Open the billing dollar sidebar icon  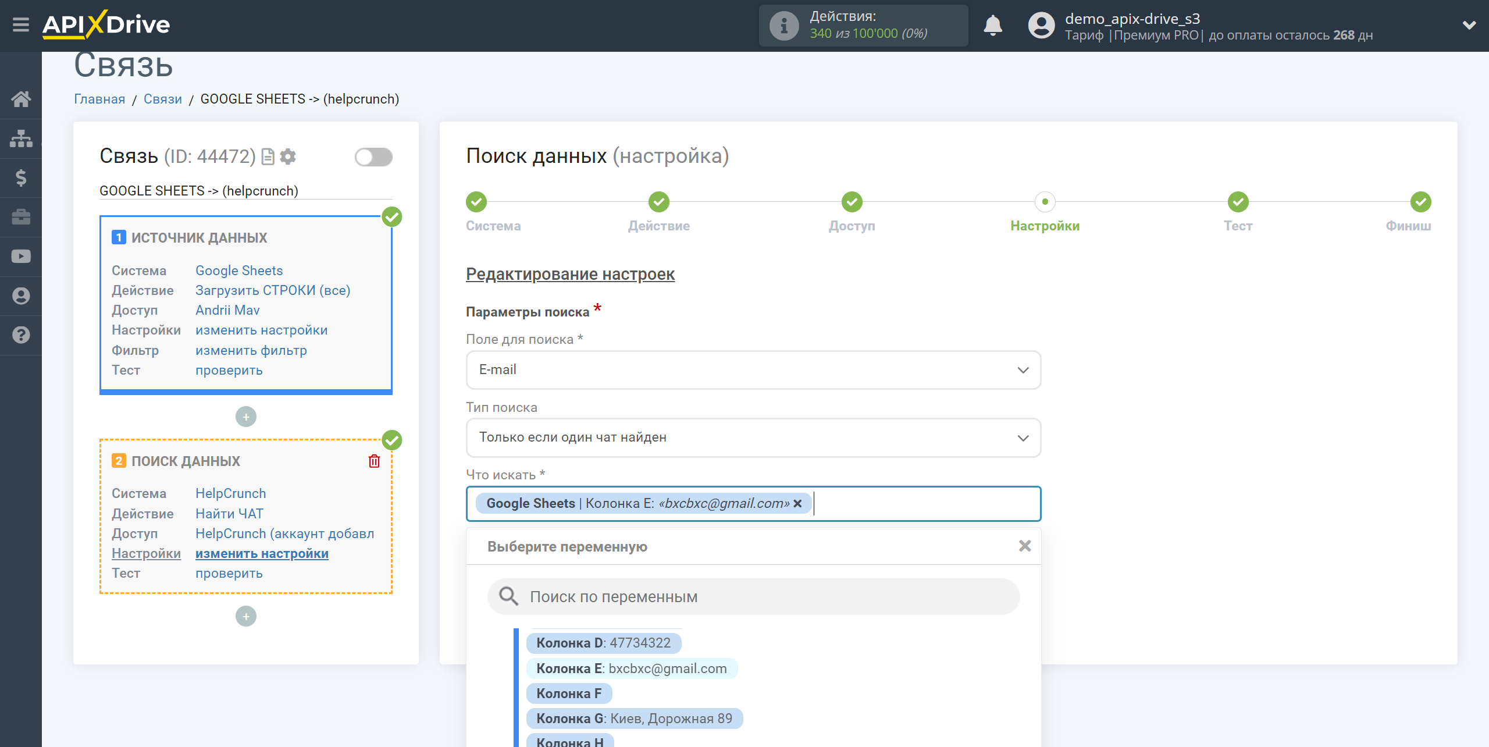pos(21,178)
